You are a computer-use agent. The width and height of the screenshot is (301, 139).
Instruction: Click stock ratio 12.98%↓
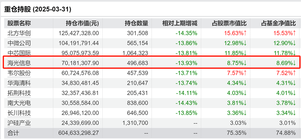click(235, 43)
